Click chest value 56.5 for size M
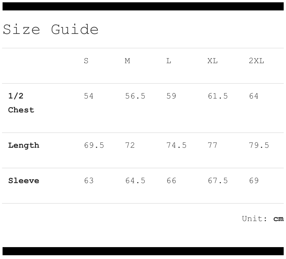The width and height of the screenshot is (286, 259). click(135, 96)
